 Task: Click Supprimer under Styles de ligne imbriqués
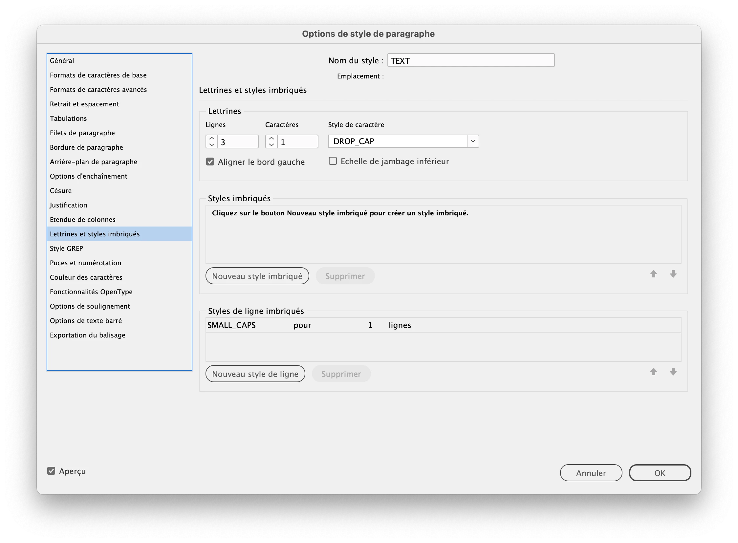pyautogui.click(x=341, y=374)
